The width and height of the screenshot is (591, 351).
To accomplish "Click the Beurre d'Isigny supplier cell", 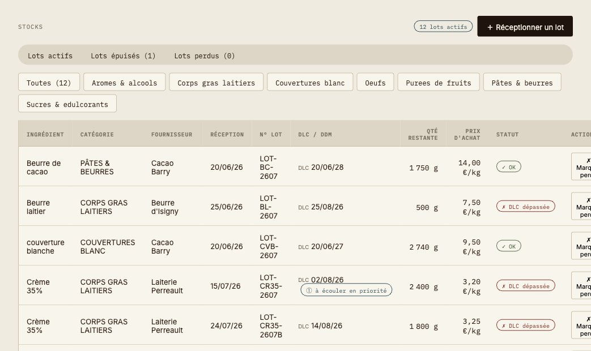I will point(165,207).
